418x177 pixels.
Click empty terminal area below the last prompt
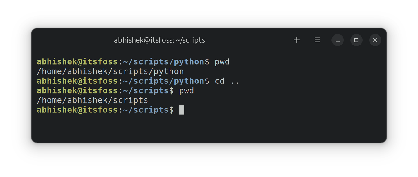[203, 127]
